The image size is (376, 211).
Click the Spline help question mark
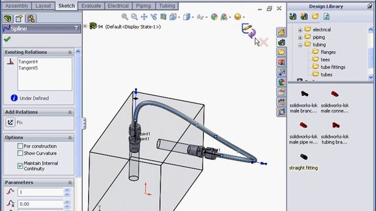click(x=76, y=29)
